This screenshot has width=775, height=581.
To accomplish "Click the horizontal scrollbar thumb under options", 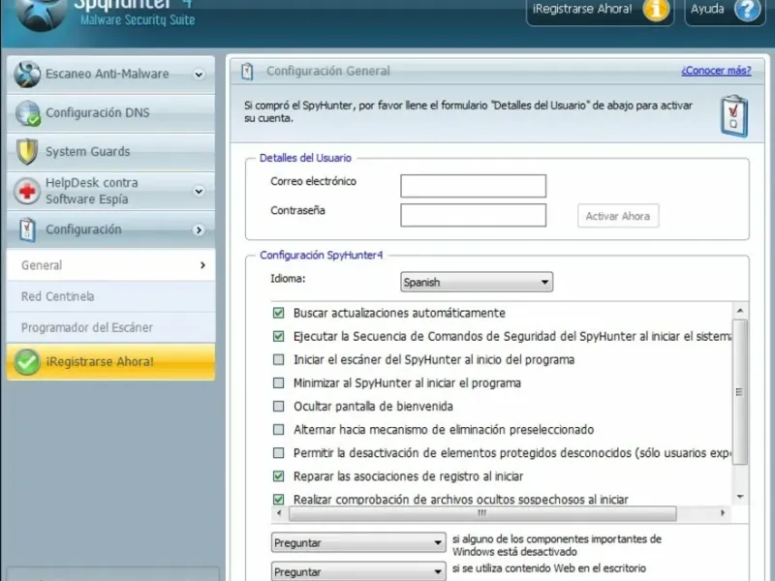I will click(x=482, y=513).
